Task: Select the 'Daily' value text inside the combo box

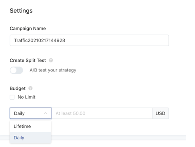Action: [x=19, y=113]
